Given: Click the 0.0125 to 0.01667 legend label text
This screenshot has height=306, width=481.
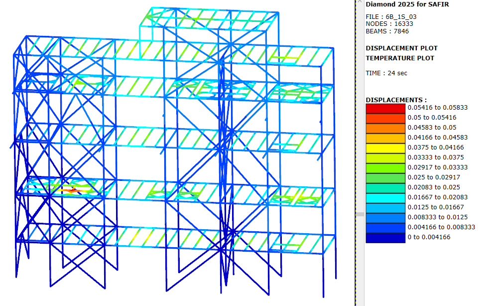Looking at the screenshot, I should [x=432, y=207].
